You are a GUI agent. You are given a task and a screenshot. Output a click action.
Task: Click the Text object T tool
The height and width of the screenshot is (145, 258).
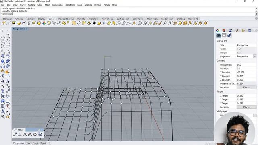pyautogui.click(x=3, y=91)
